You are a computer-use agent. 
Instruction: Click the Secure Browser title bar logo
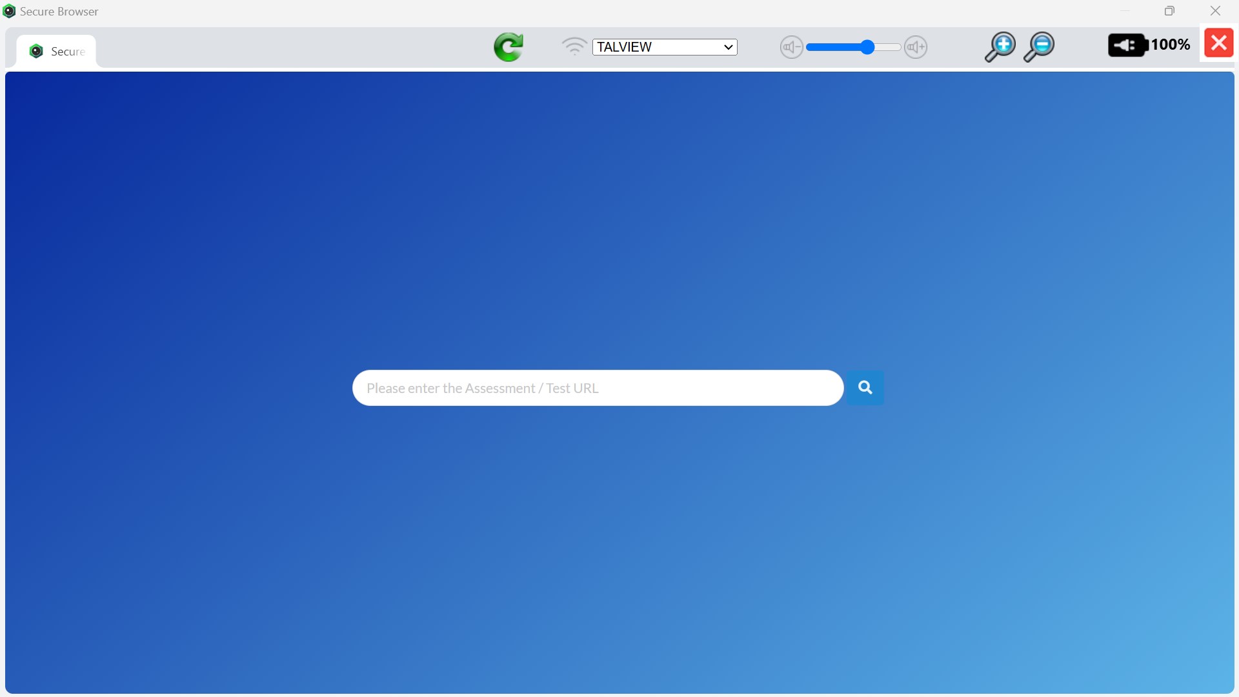9,12
